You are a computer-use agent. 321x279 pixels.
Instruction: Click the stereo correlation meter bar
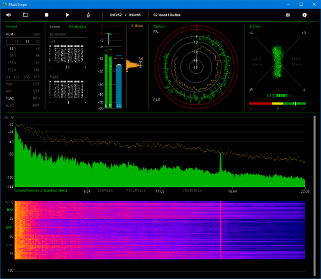click(x=277, y=104)
